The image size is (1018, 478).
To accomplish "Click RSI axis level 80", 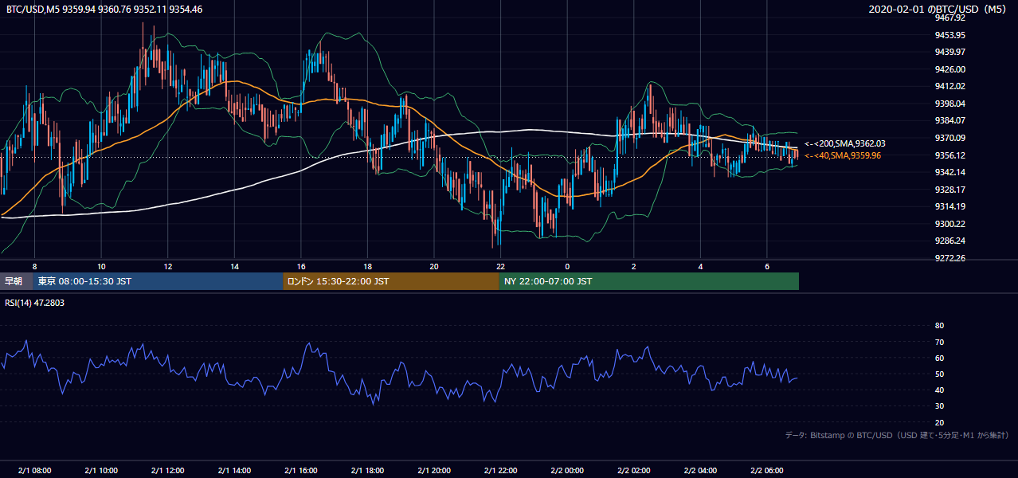I will tap(939, 326).
